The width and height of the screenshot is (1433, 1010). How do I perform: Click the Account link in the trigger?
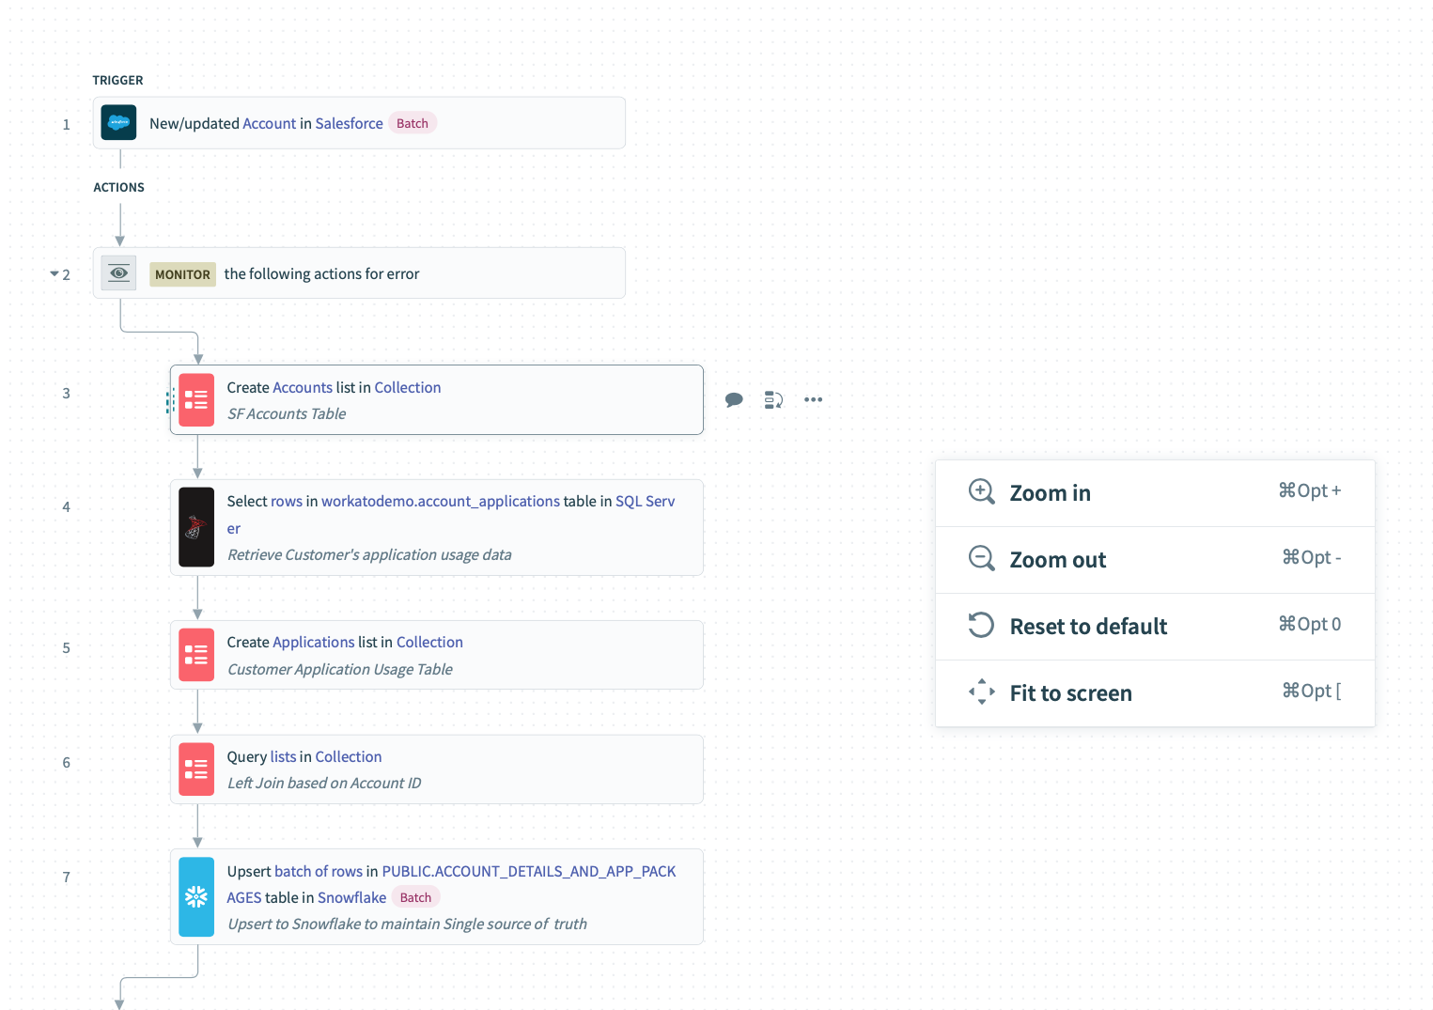tap(269, 123)
